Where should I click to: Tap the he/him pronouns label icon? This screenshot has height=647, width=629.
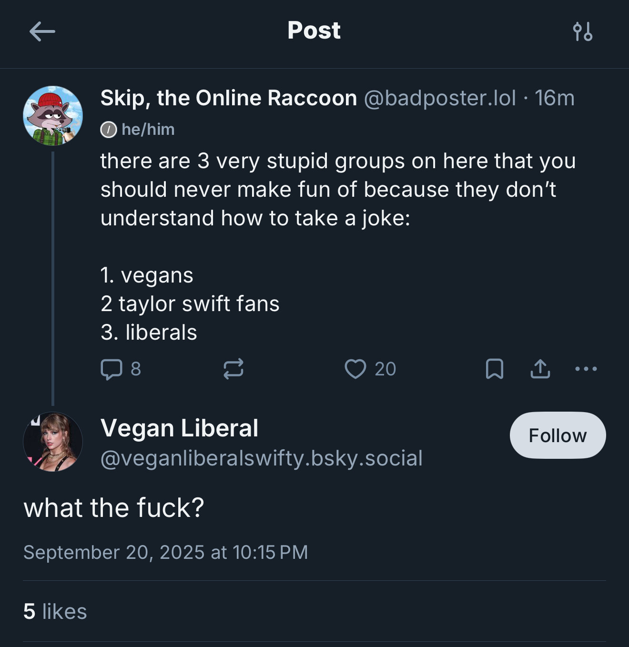(109, 130)
